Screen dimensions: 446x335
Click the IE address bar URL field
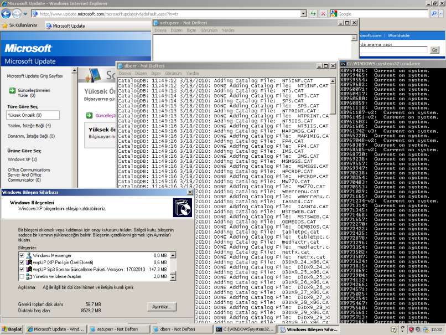[x=168, y=14]
